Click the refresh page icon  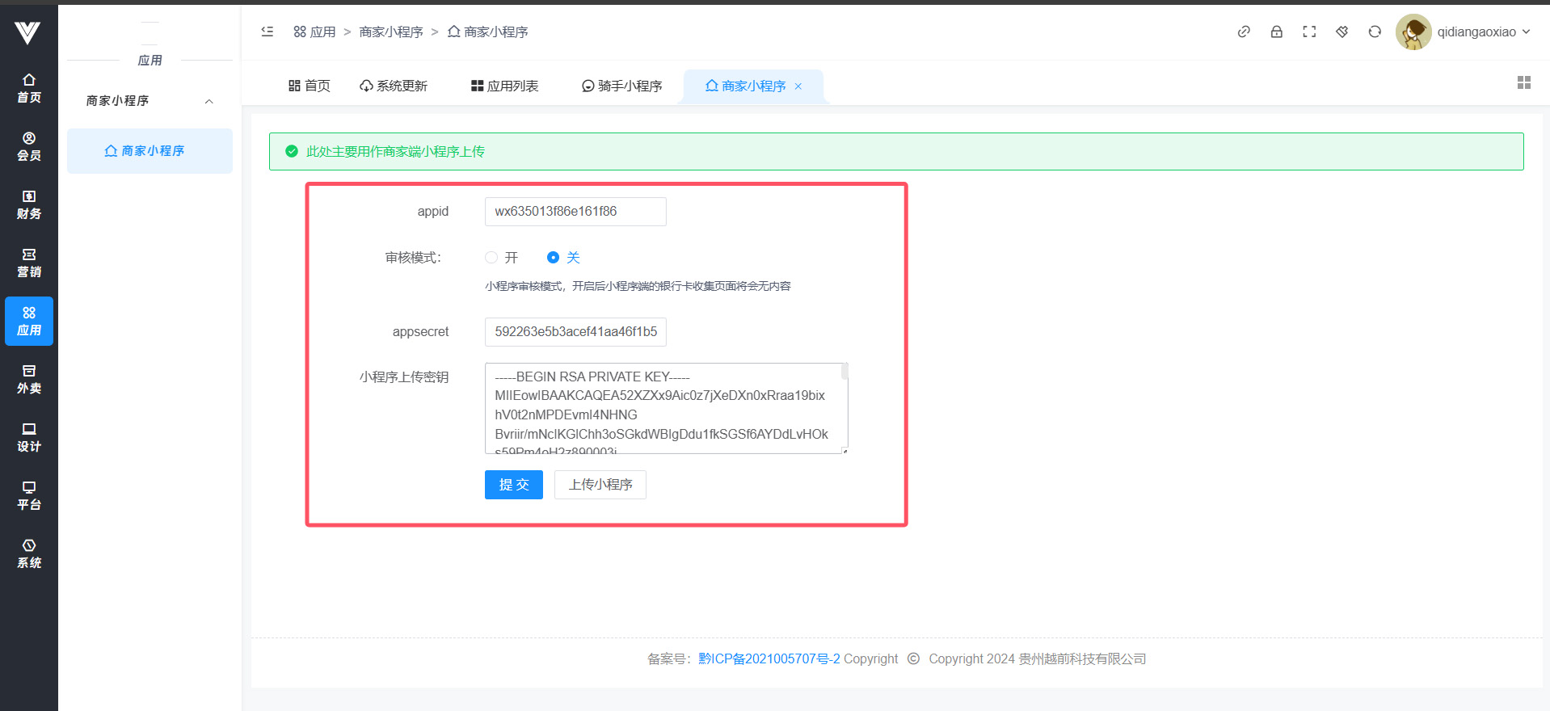(x=1375, y=32)
